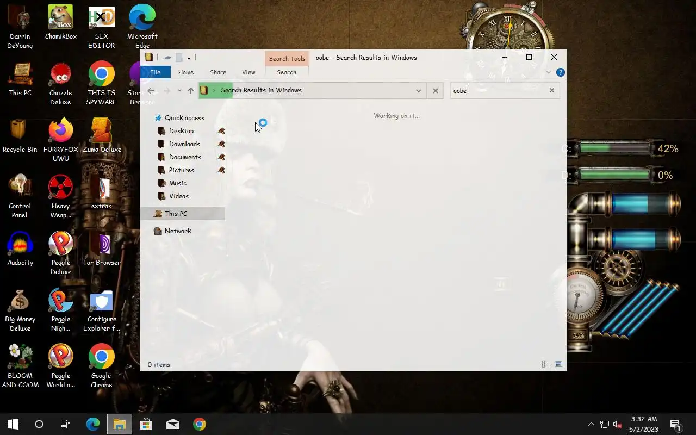Image resolution: width=696 pixels, height=435 pixels.
Task: Select This PC in navigation pane
Action: click(x=183, y=214)
